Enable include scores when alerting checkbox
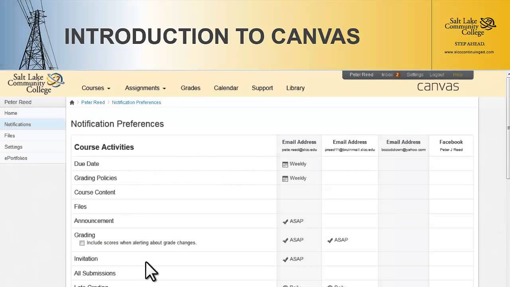The image size is (510, 287). (x=82, y=243)
